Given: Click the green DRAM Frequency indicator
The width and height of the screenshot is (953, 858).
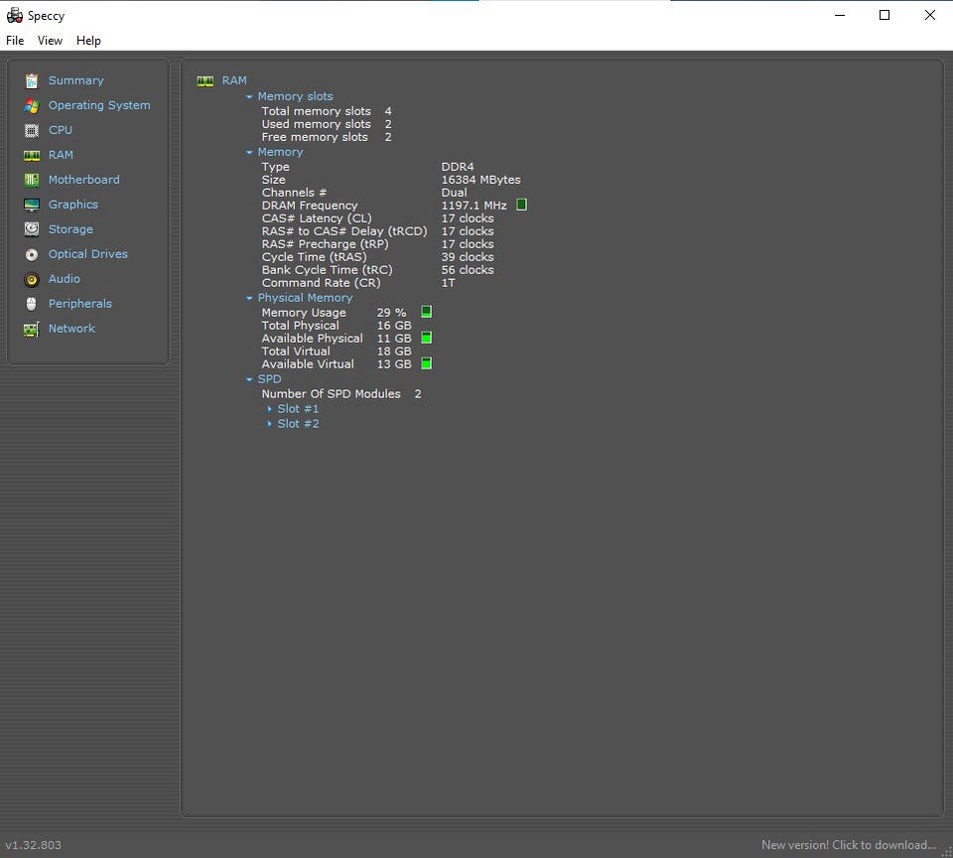Looking at the screenshot, I should [521, 206].
